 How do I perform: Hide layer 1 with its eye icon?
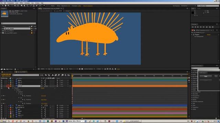click(1, 80)
